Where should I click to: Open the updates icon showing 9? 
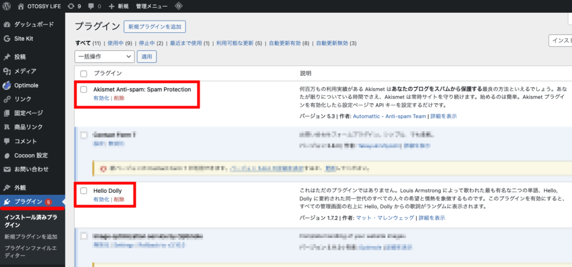point(71,6)
